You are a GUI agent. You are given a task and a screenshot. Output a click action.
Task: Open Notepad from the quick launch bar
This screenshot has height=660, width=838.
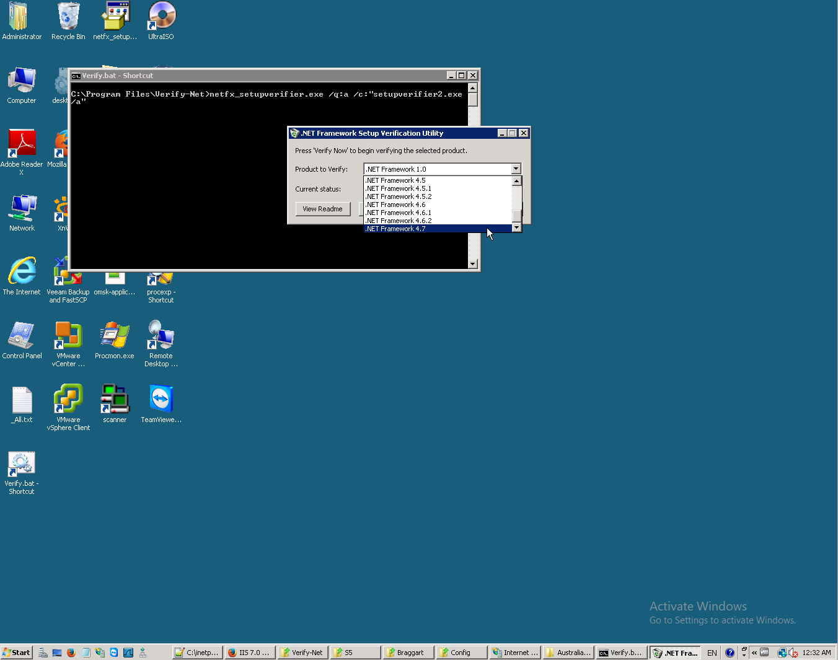(86, 653)
